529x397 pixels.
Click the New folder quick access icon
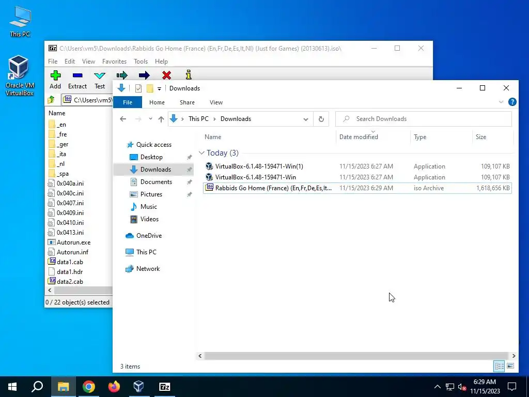pyautogui.click(x=150, y=88)
